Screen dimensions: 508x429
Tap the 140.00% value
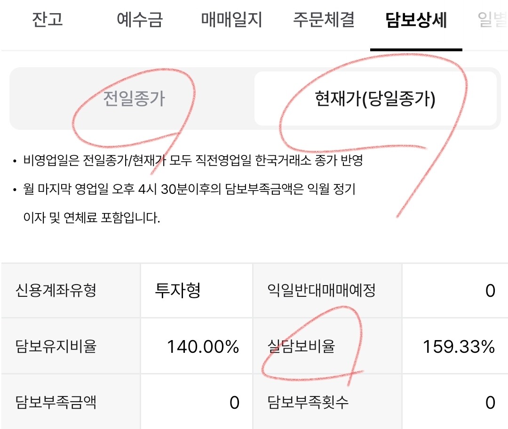point(203,346)
